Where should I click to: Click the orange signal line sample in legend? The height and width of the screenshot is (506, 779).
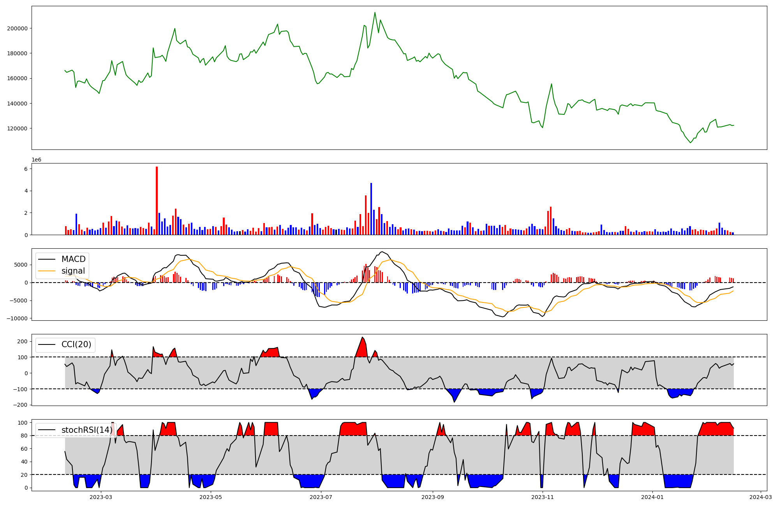48,271
